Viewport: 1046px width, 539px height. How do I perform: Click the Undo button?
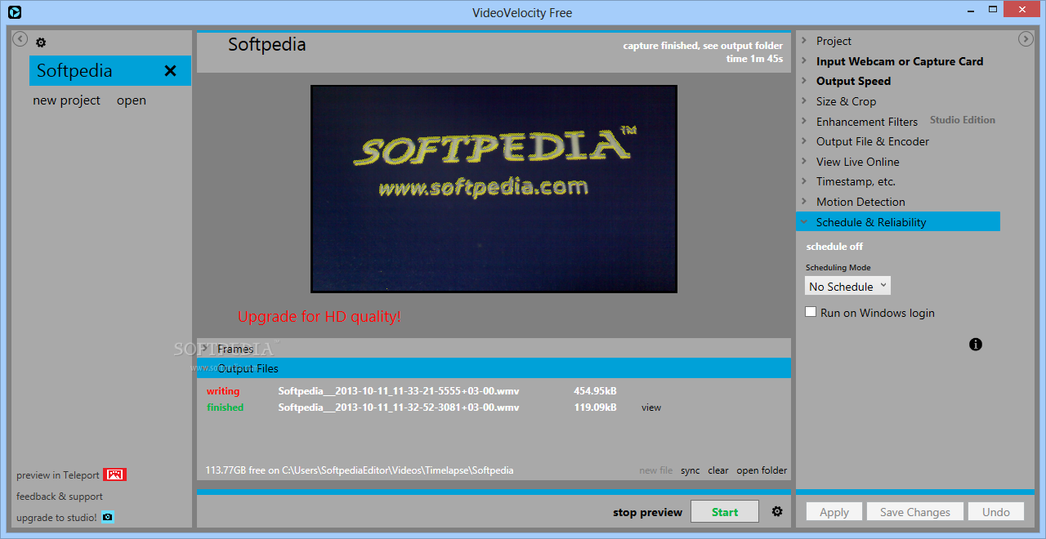click(996, 512)
